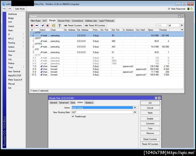Image resolution: width=196 pixels, height=156 pixels.
Task: Add comment using the yellow note icon
Action: [x=54, y=25]
